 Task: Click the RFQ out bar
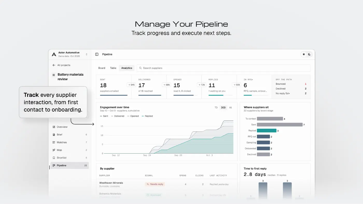(x=263, y=136)
